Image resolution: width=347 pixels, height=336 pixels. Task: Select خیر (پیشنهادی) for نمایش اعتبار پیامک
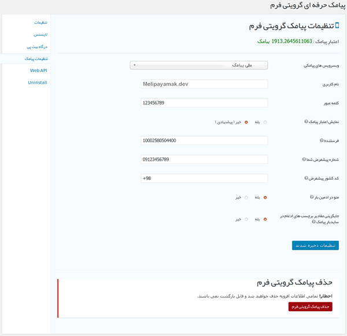pos(246,122)
